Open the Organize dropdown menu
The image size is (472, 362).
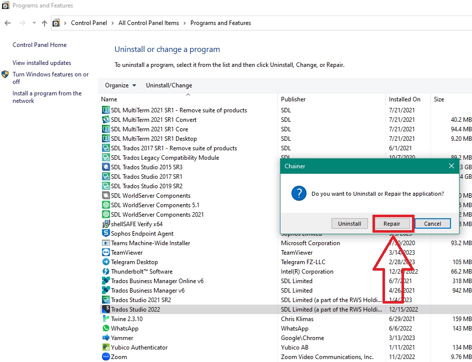tap(120, 85)
